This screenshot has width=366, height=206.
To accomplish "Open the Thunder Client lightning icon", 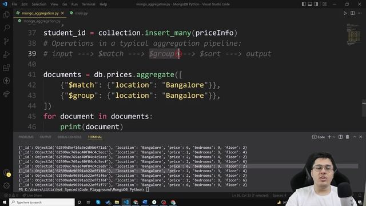I will point(6,81).
